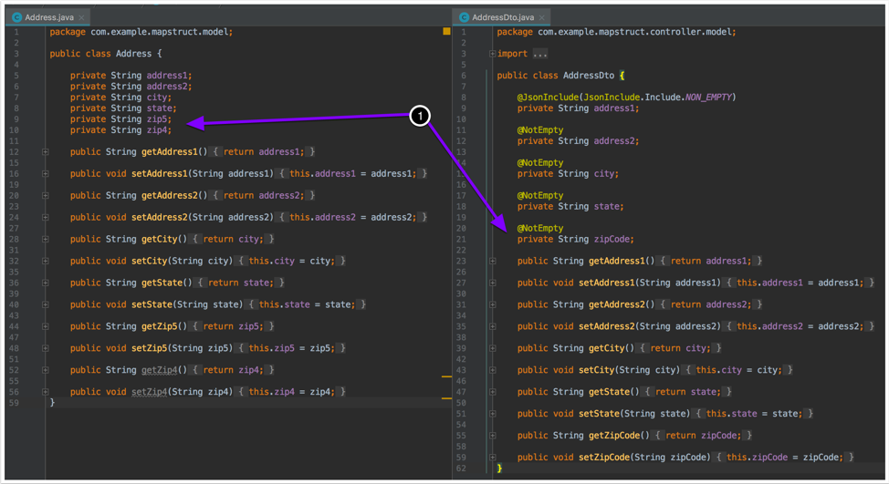Expand the folded import block in AddressDto.java
889x484 pixels.
492,54
